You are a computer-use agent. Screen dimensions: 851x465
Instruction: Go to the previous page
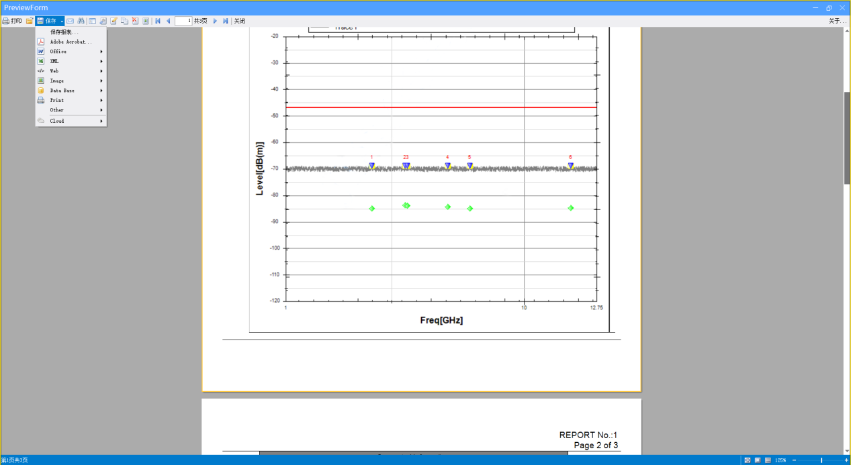(x=168, y=21)
